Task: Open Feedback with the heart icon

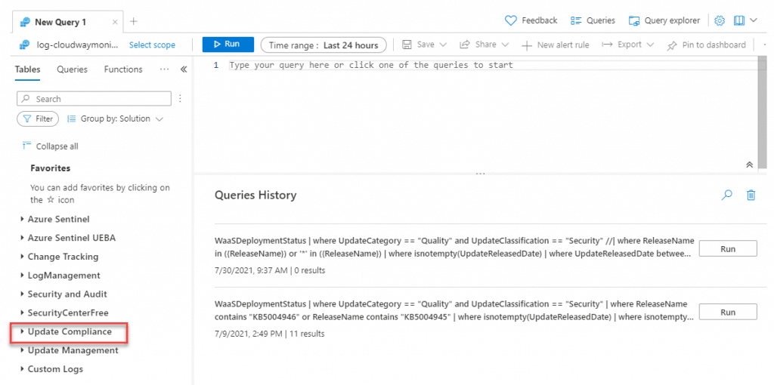Action: [x=531, y=20]
